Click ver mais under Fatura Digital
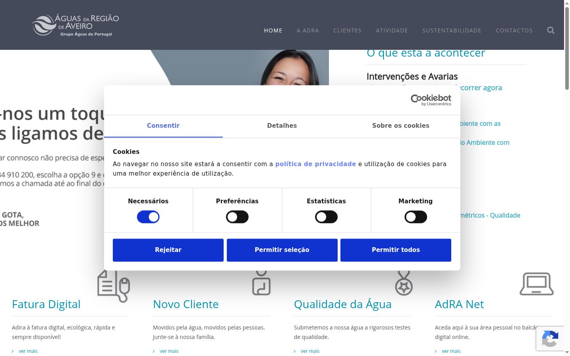This screenshot has height=356, width=570. point(28,351)
